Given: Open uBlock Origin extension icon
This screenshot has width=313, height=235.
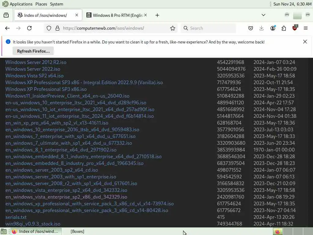Looking at the screenshot, I should click(295, 28).
